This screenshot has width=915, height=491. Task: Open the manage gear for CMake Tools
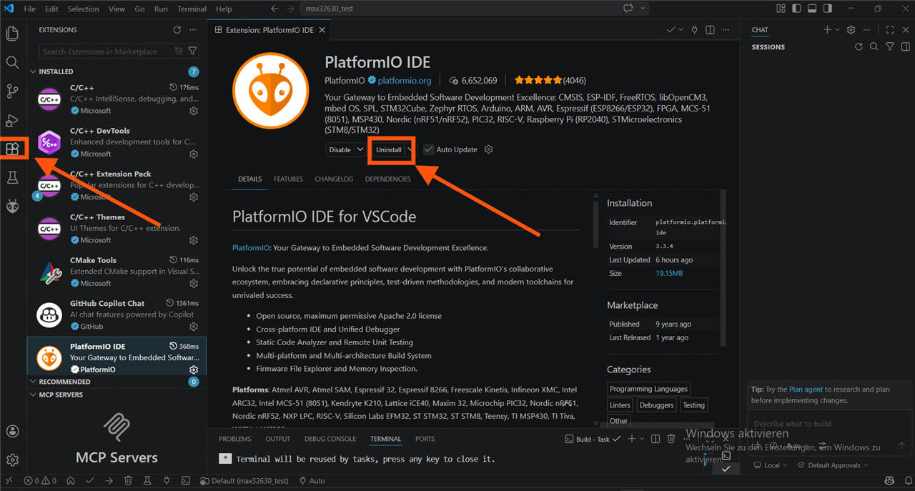(194, 284)
